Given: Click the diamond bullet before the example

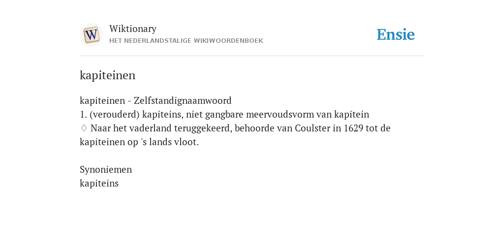Looking at the screenshot, I should click(x=84, y=128).
